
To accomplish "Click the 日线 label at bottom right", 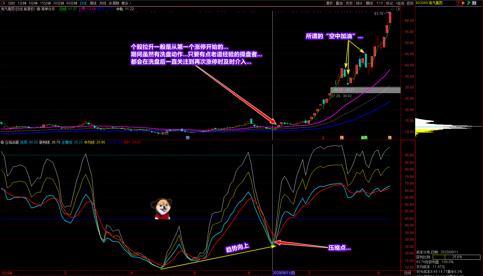I will [x=408, y=273].
